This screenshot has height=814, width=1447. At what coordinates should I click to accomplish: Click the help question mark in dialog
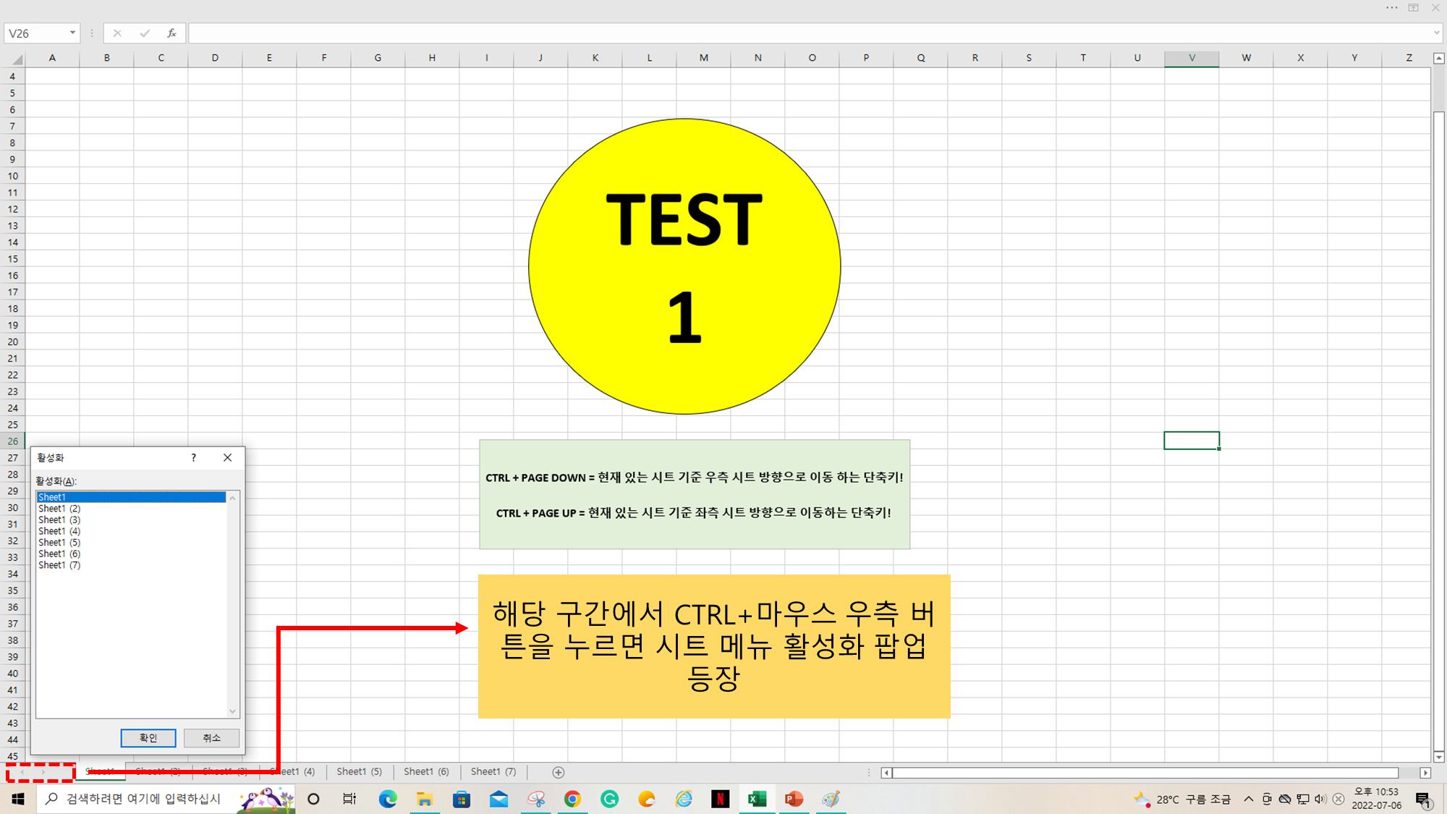pyautogui.click(x=193, y=457)
